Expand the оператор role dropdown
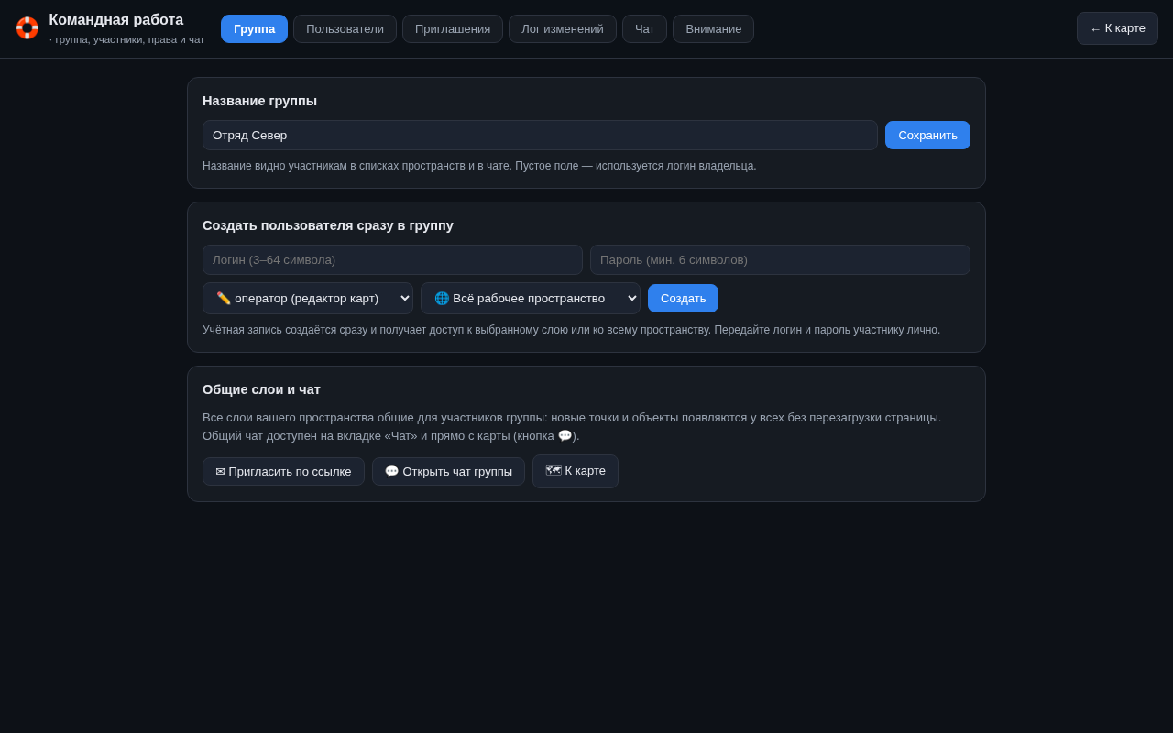This screenshot has width=1173, height=733. pos(308,298)
